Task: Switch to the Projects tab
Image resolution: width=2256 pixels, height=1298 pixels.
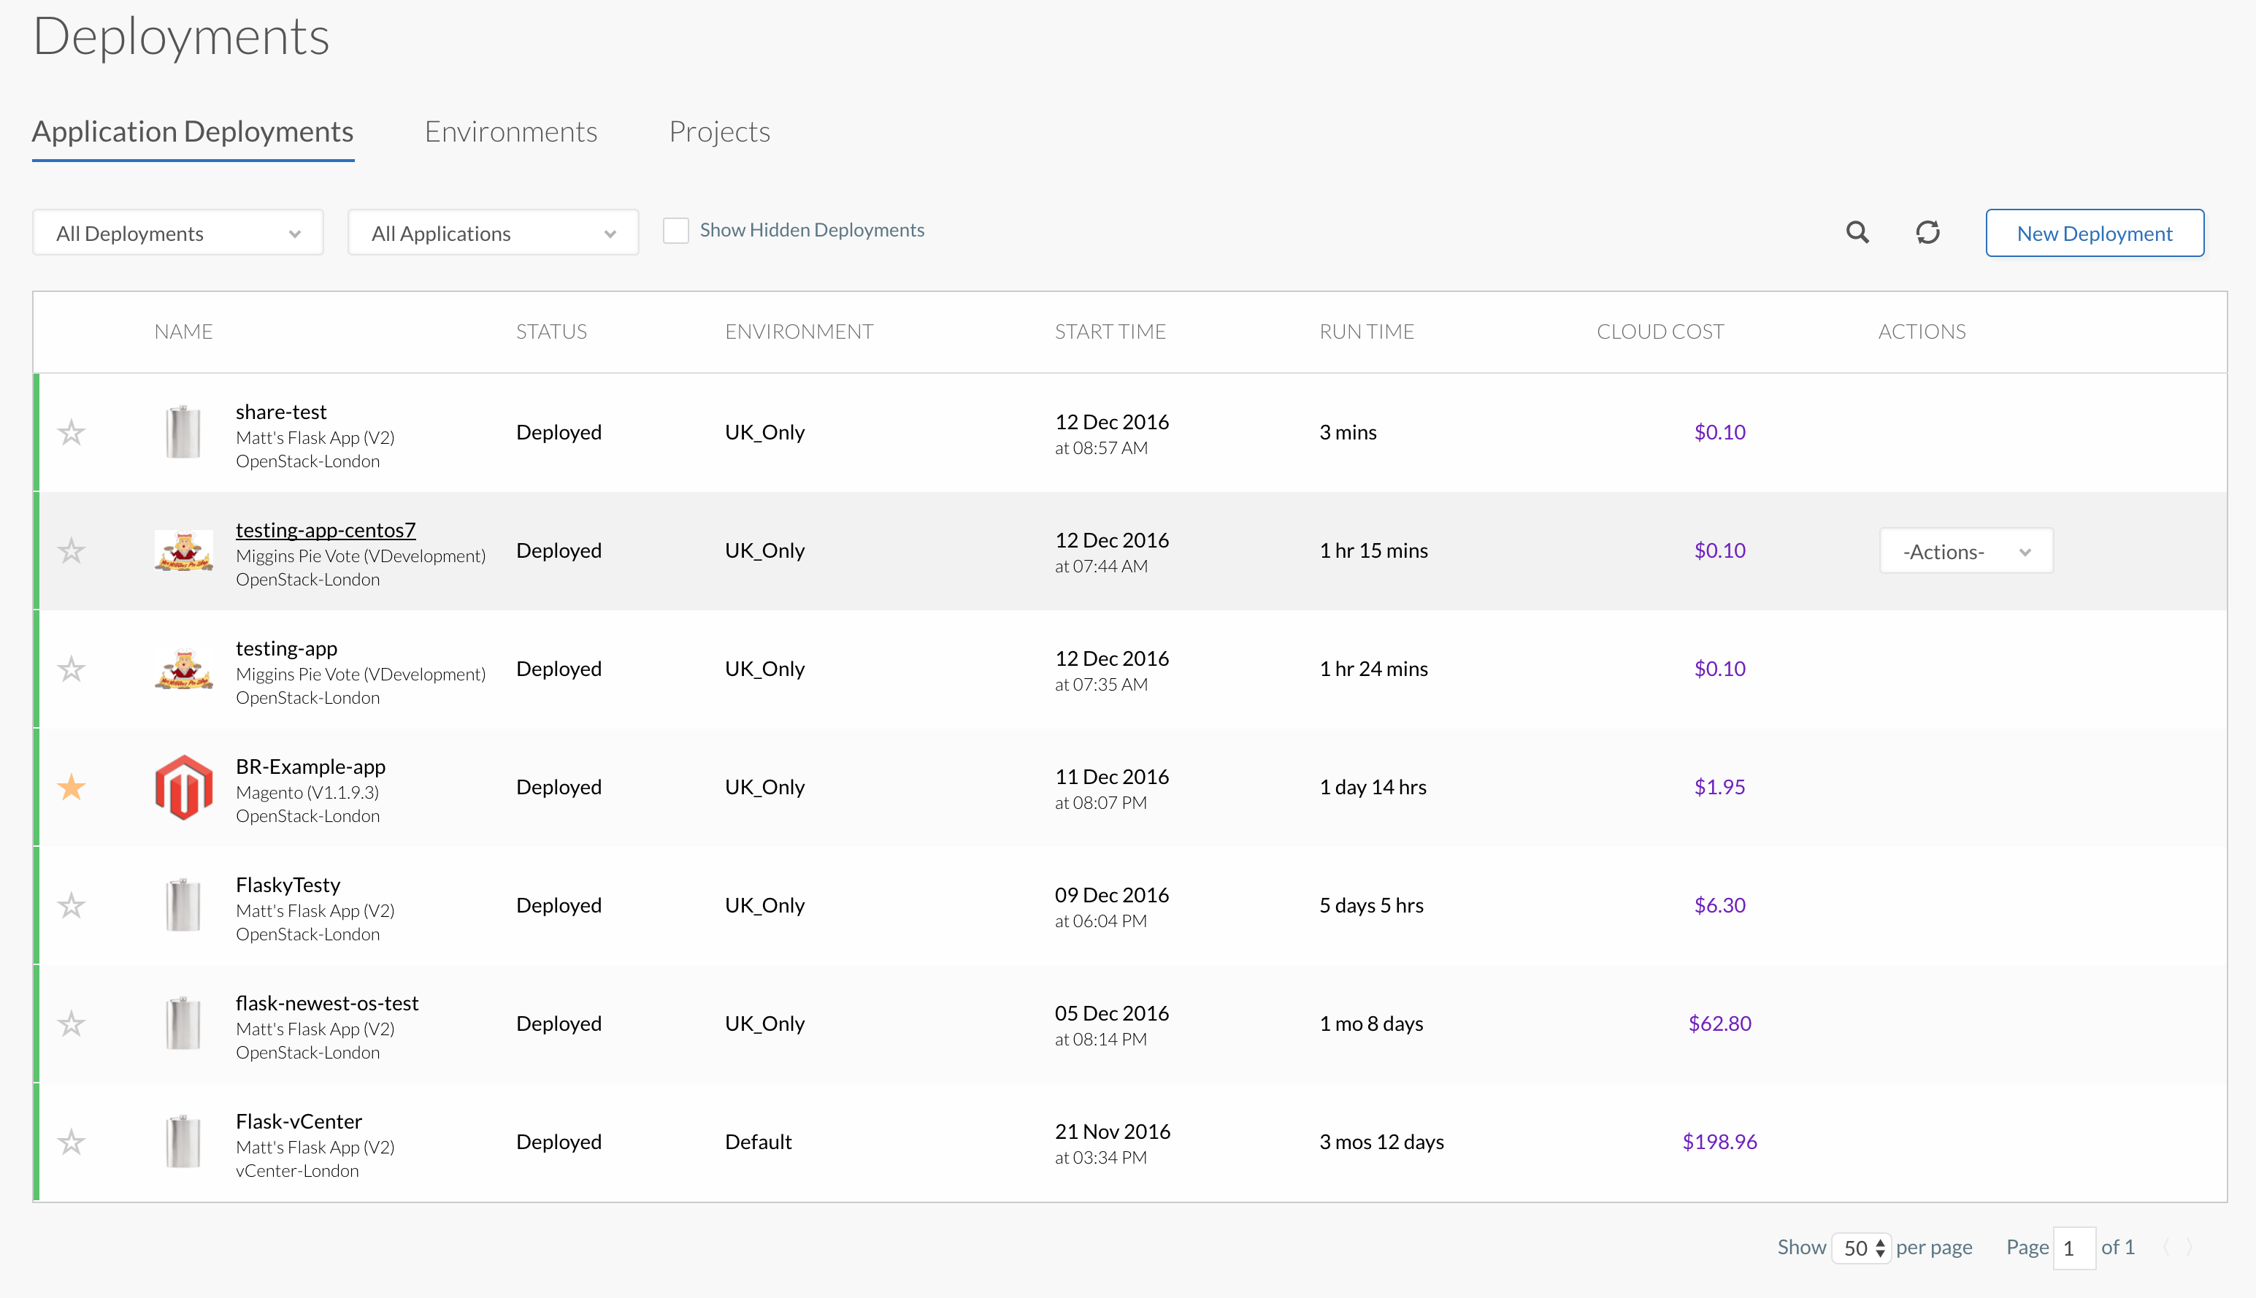Action: tap(719, 132)
